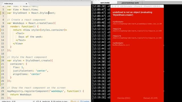Screen dimensions: 182x102
Task: Open the JavaScript grammar selector
Action: [46, 101]
